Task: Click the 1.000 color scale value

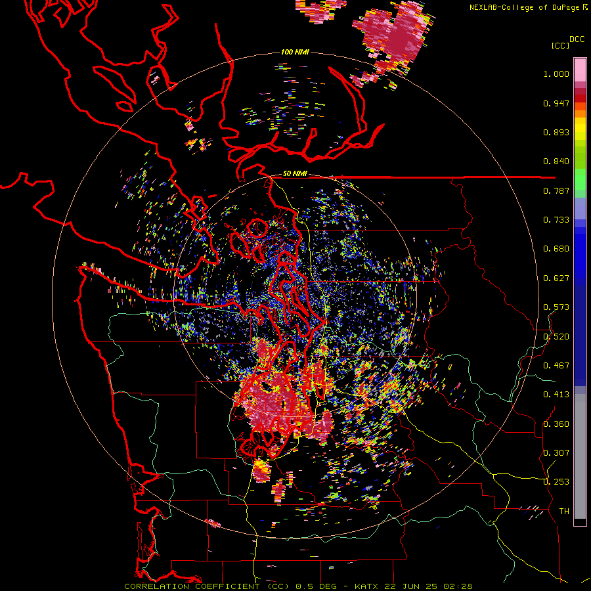Action: (556, 74)
